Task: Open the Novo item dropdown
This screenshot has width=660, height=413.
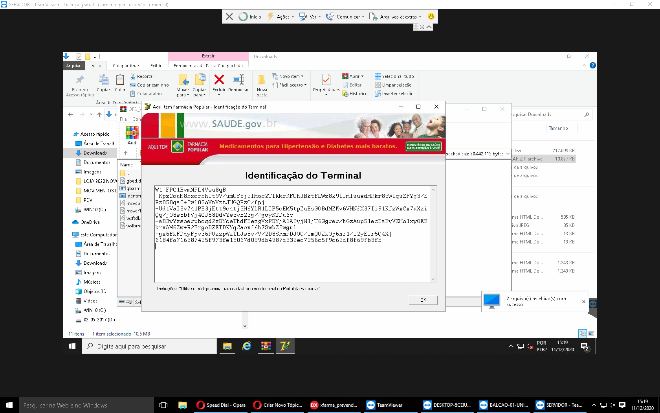Action: pyautogui.click(x=288, y=76)
